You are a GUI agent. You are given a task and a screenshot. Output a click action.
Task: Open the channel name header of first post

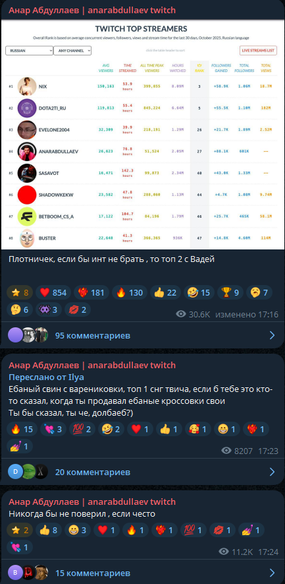click(x=92, y=10)
